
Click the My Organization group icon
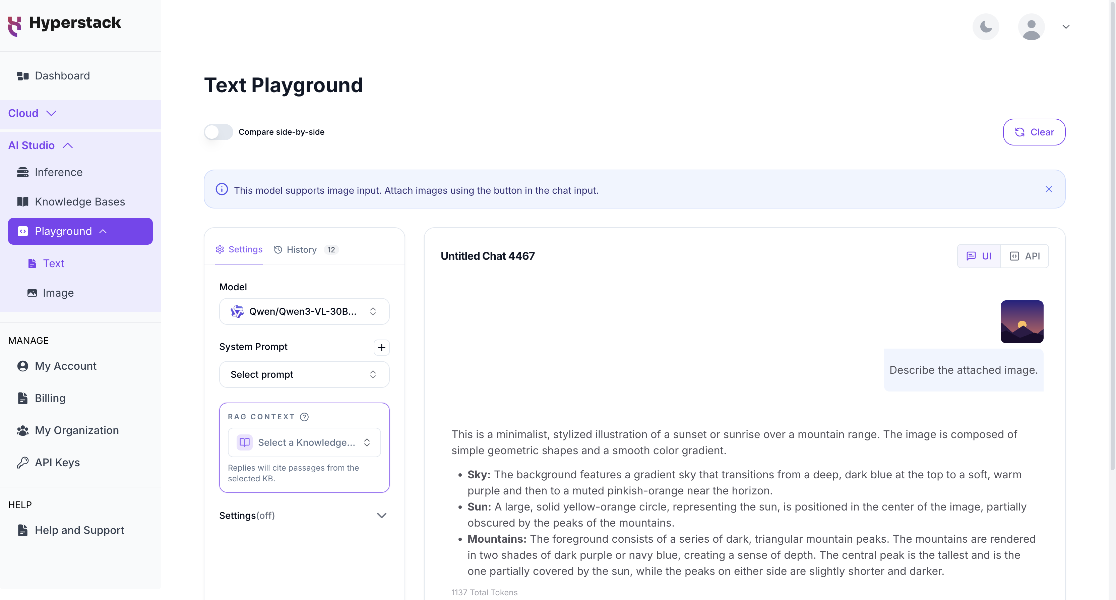coord(22,431)
